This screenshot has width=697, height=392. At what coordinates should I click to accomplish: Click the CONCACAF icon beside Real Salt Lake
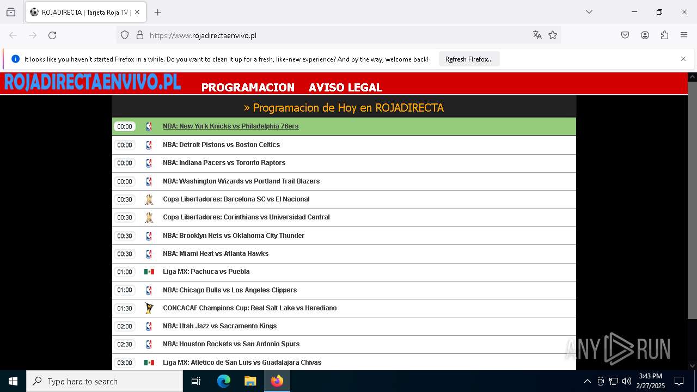(x=149, y=308)
